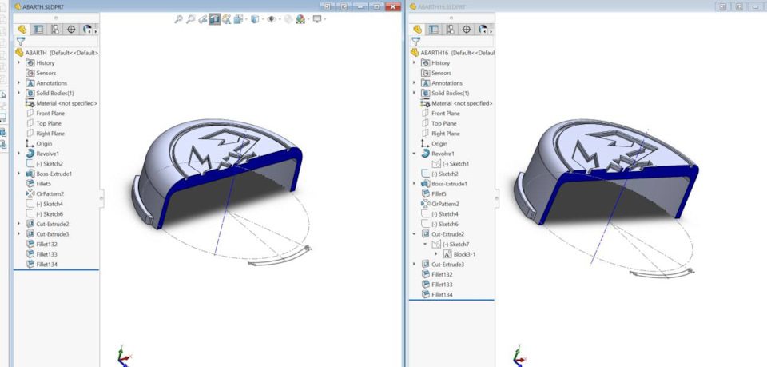Expand Solid Bodies(1) in ABARTH tree
Image resolution: width=767 pixels, height=367 pixels.
point(19,93)
